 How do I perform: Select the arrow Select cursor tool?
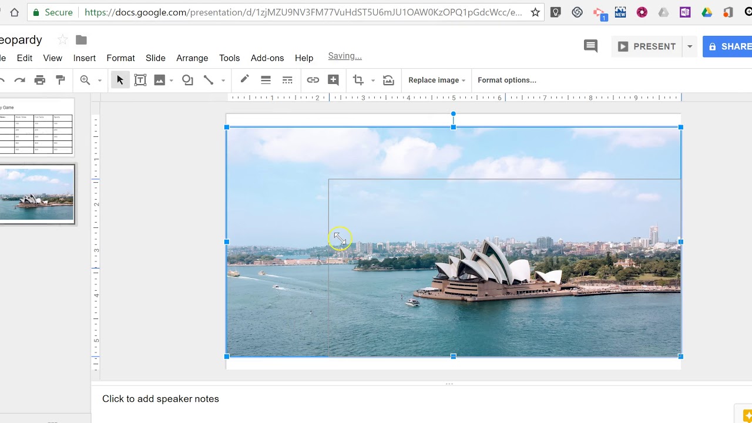pyautogui.click(x=120, y=80)
